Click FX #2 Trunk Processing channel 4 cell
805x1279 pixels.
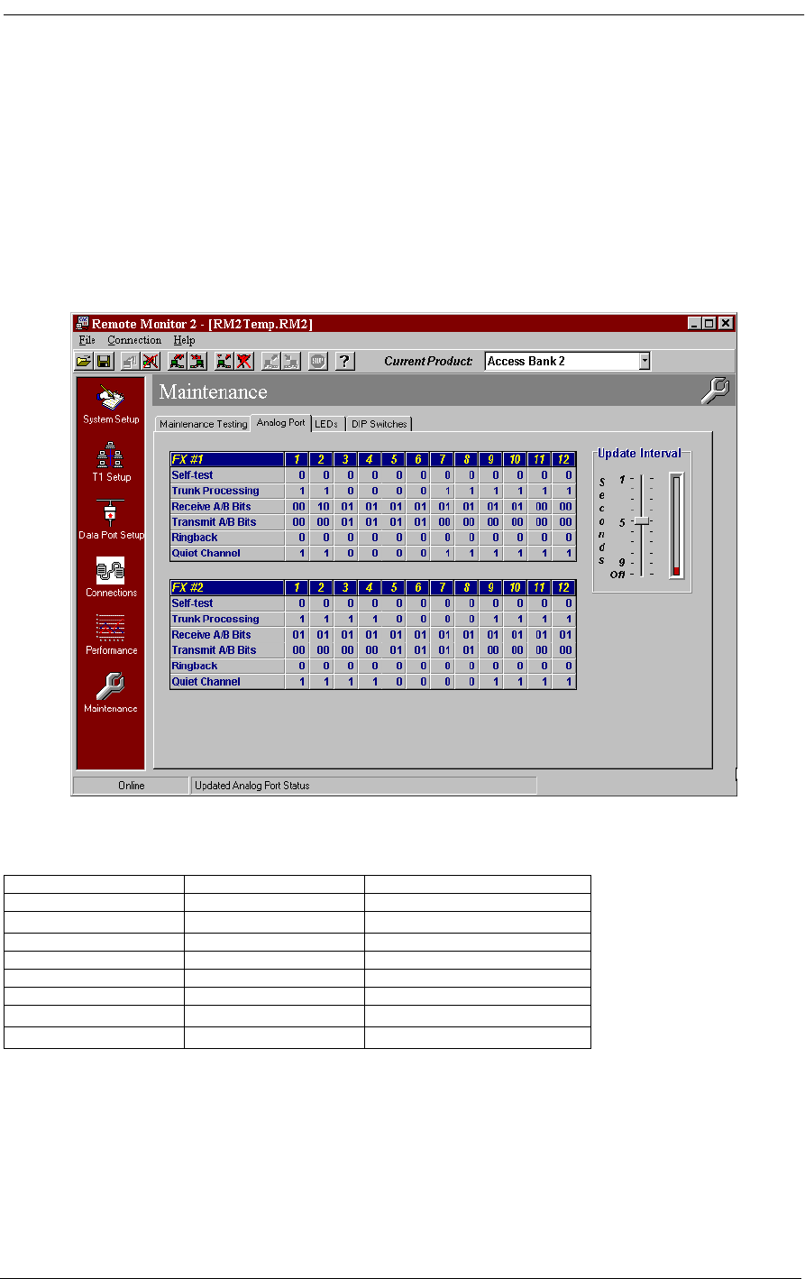[370, 619]
